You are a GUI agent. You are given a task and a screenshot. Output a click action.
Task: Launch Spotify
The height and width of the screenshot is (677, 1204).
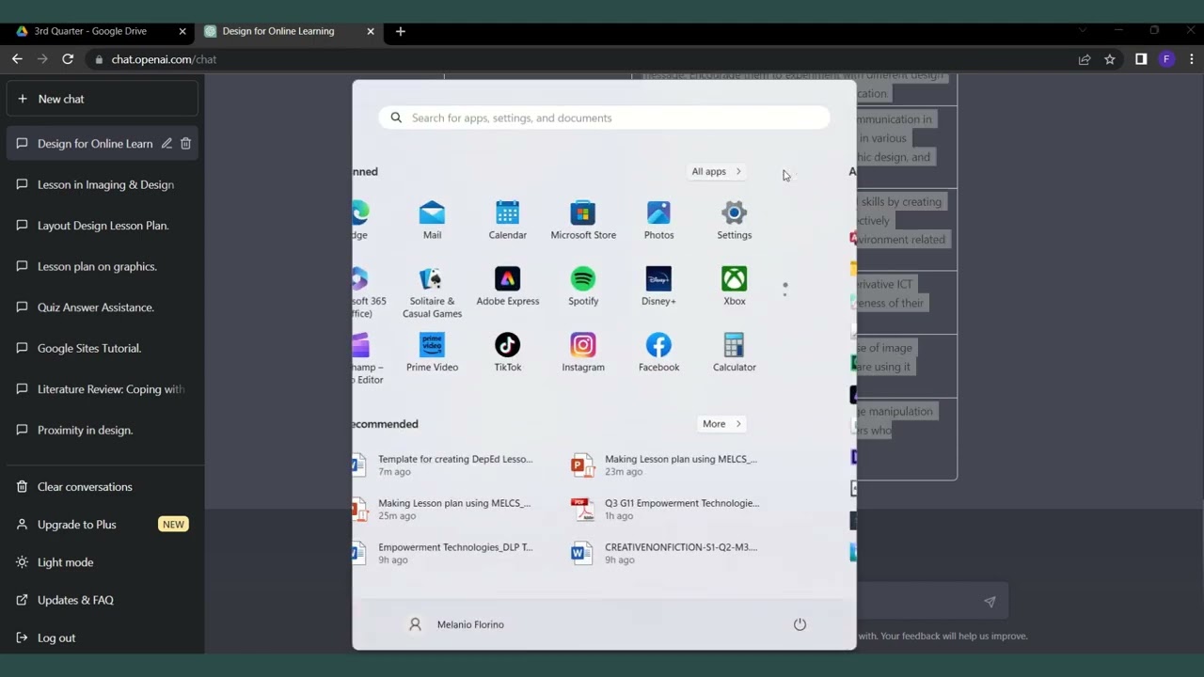click(583, 287)
